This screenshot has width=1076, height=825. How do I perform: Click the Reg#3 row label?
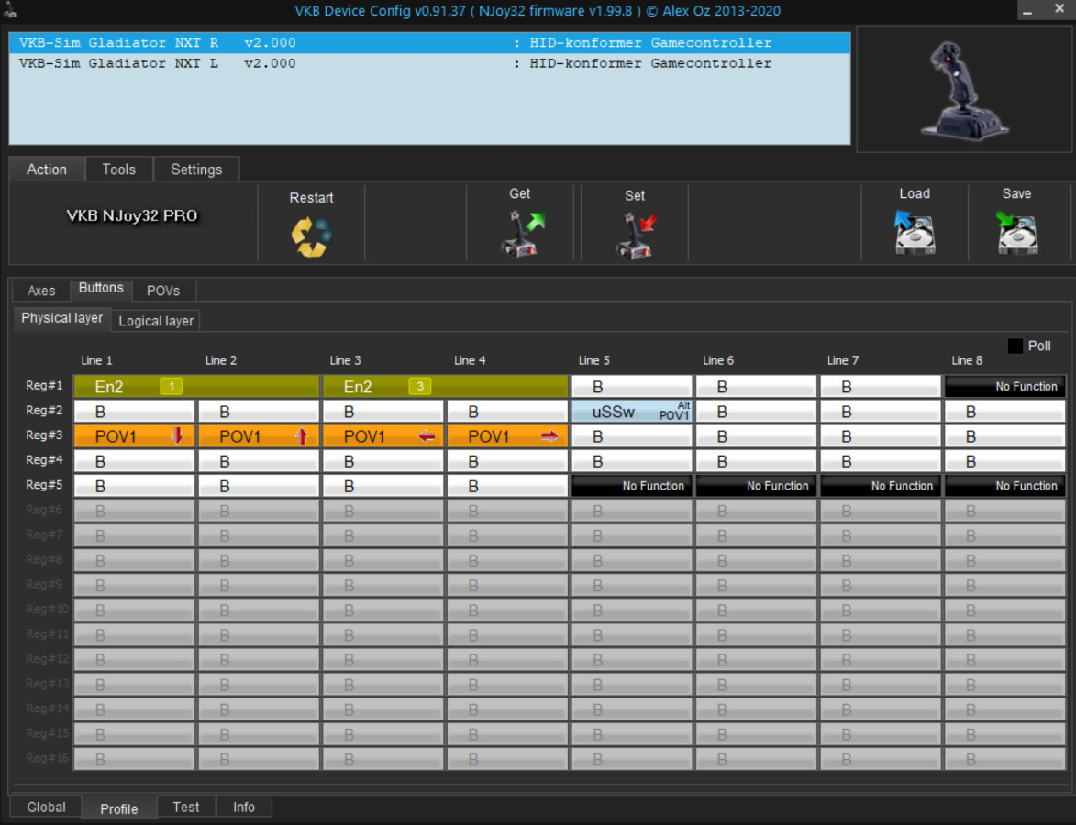tap(44, 434)
